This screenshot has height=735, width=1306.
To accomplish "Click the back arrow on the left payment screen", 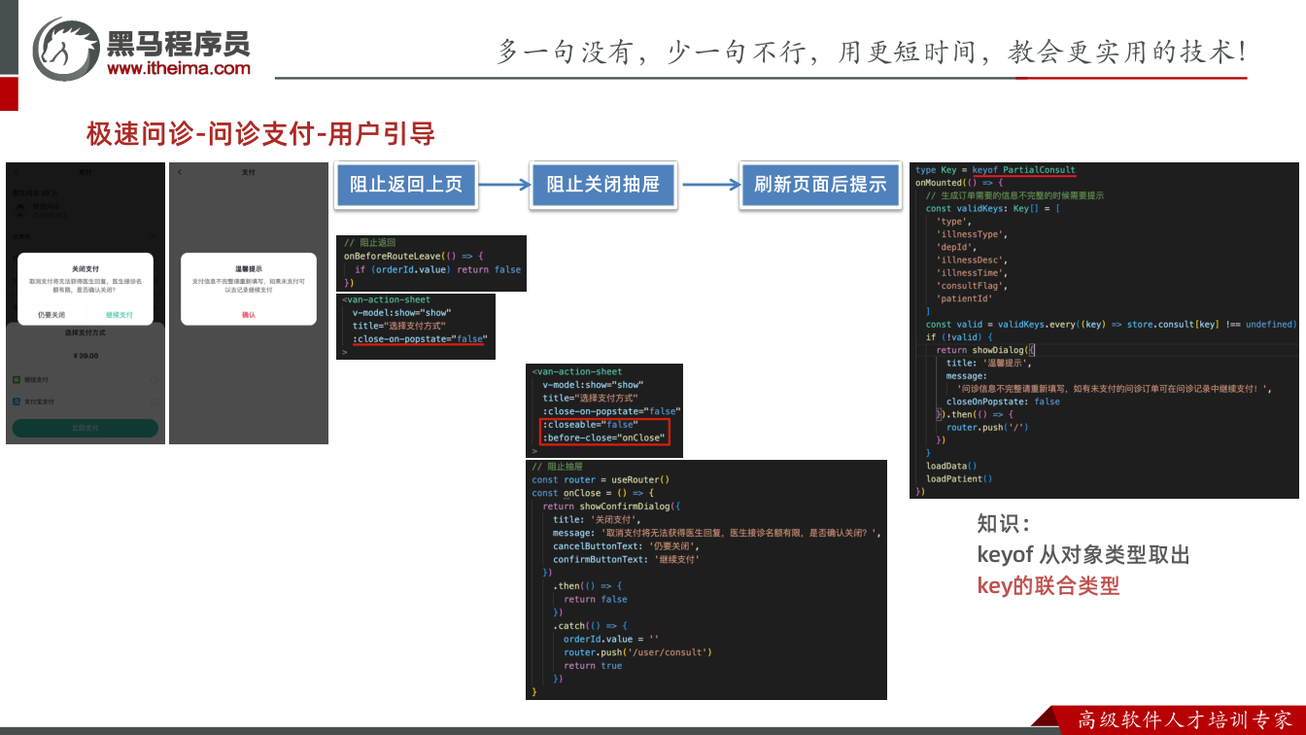I will pos(17,172).
